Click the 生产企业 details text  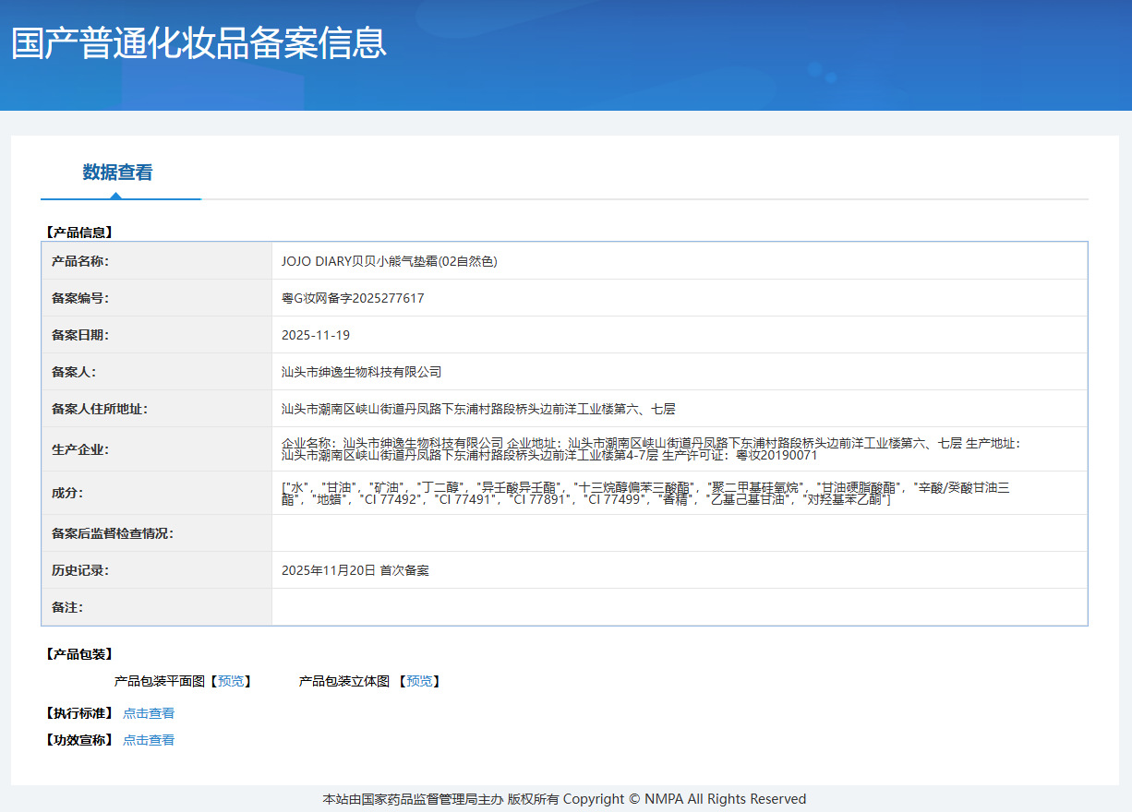(651, 449)
